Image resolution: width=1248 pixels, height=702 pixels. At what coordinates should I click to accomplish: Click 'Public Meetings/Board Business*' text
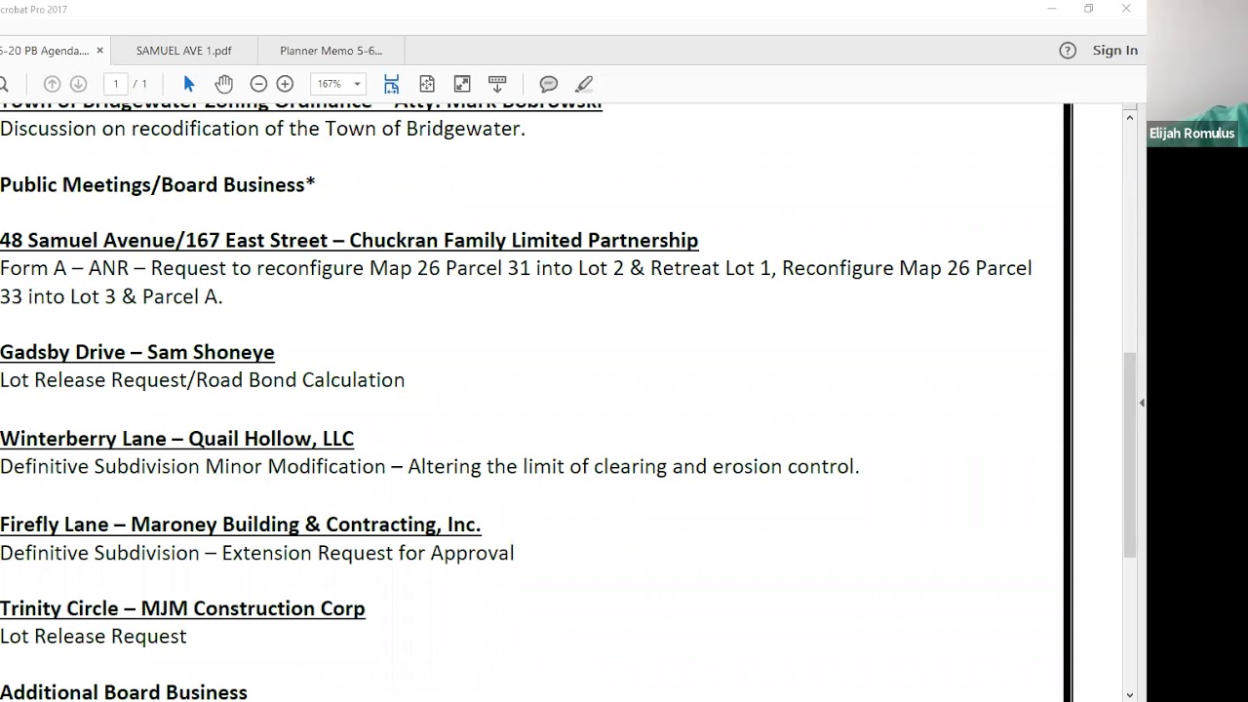click(x=158, y=185)
